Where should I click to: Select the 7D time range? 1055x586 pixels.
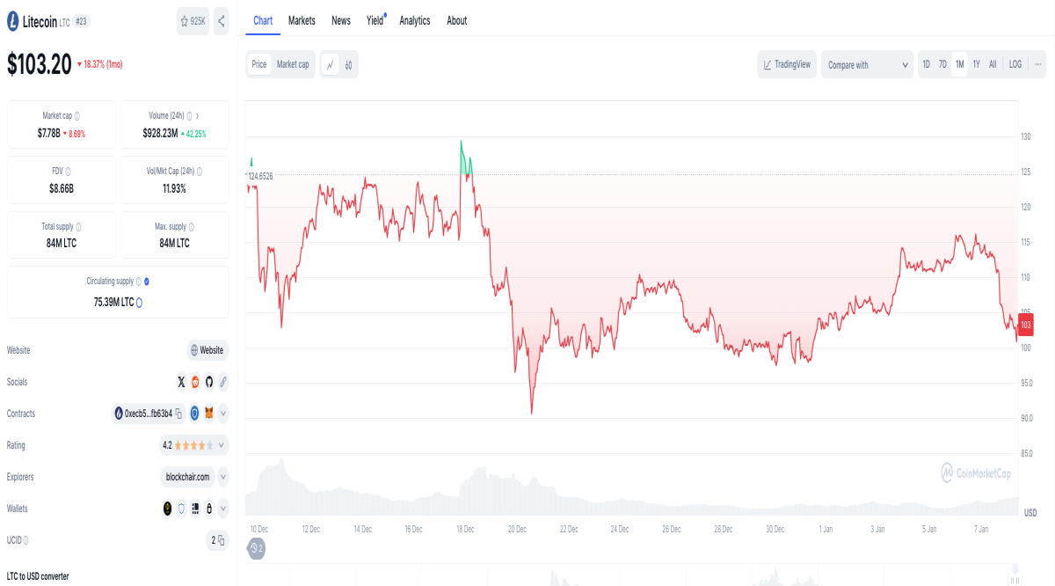[942, 64]
